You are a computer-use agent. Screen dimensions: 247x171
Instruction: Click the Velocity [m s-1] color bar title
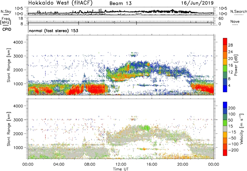click(x=241, y=129)
